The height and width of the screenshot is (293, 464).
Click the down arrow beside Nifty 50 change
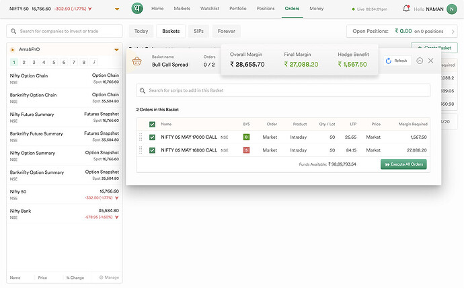click(116, 198)
